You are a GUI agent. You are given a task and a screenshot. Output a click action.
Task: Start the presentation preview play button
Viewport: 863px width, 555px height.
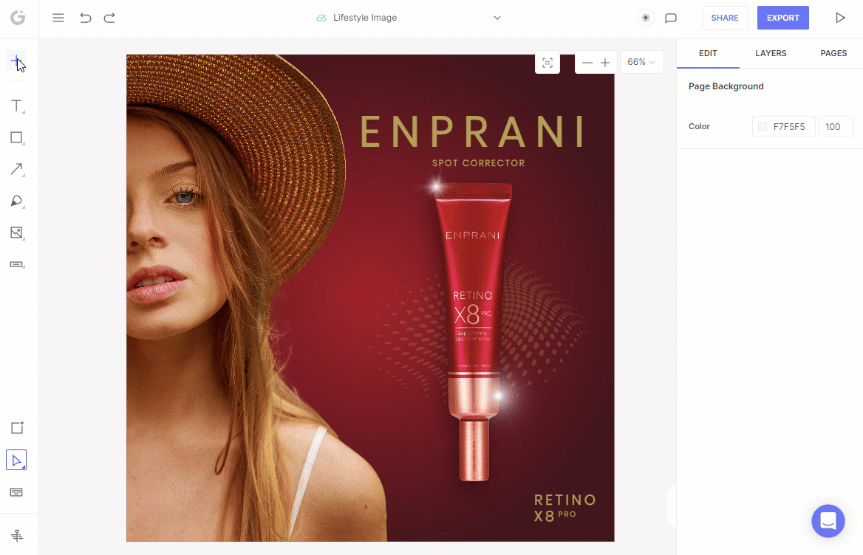point(840,18)
